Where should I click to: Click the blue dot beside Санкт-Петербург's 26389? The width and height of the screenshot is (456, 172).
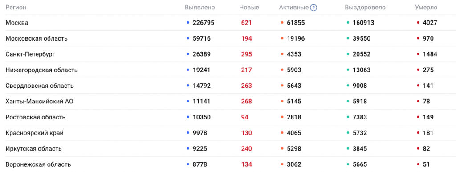188,54
